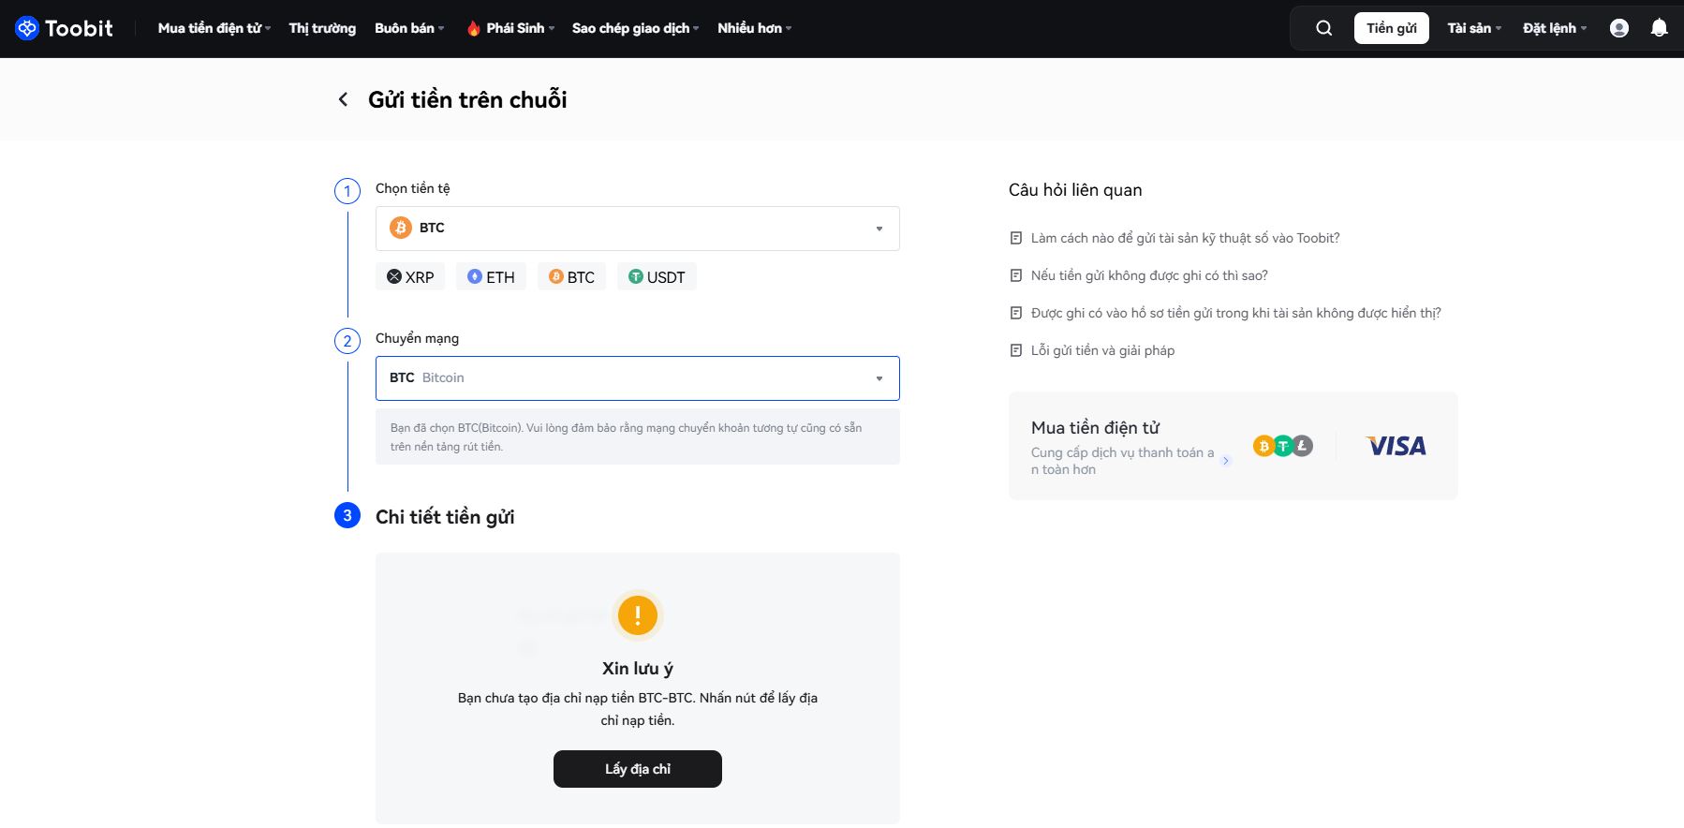Select XRP quick currency chip
Viewport: 1684px width, 828px height.
click(410, 277)
